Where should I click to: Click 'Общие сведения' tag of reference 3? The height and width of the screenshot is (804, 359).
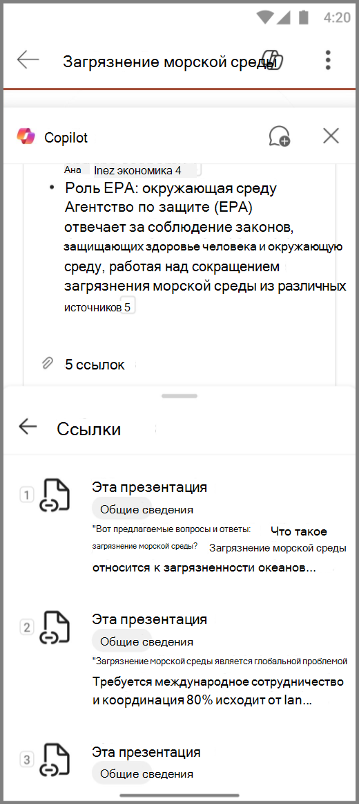(x=147, y=774)
